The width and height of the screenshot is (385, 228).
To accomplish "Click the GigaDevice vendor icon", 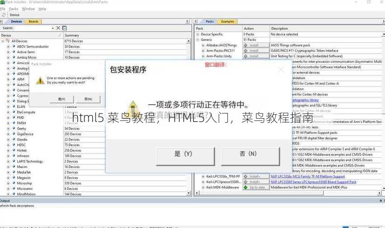I will click(14, 134).
